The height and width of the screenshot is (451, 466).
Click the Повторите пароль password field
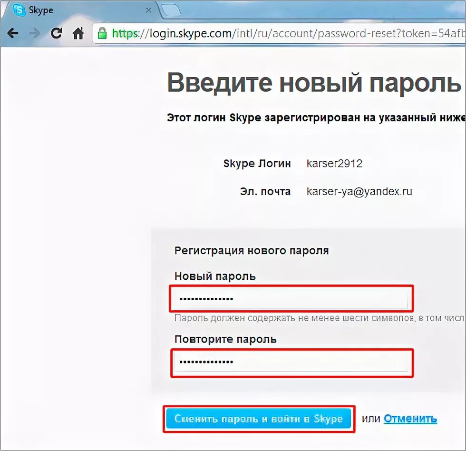(291, 362)
